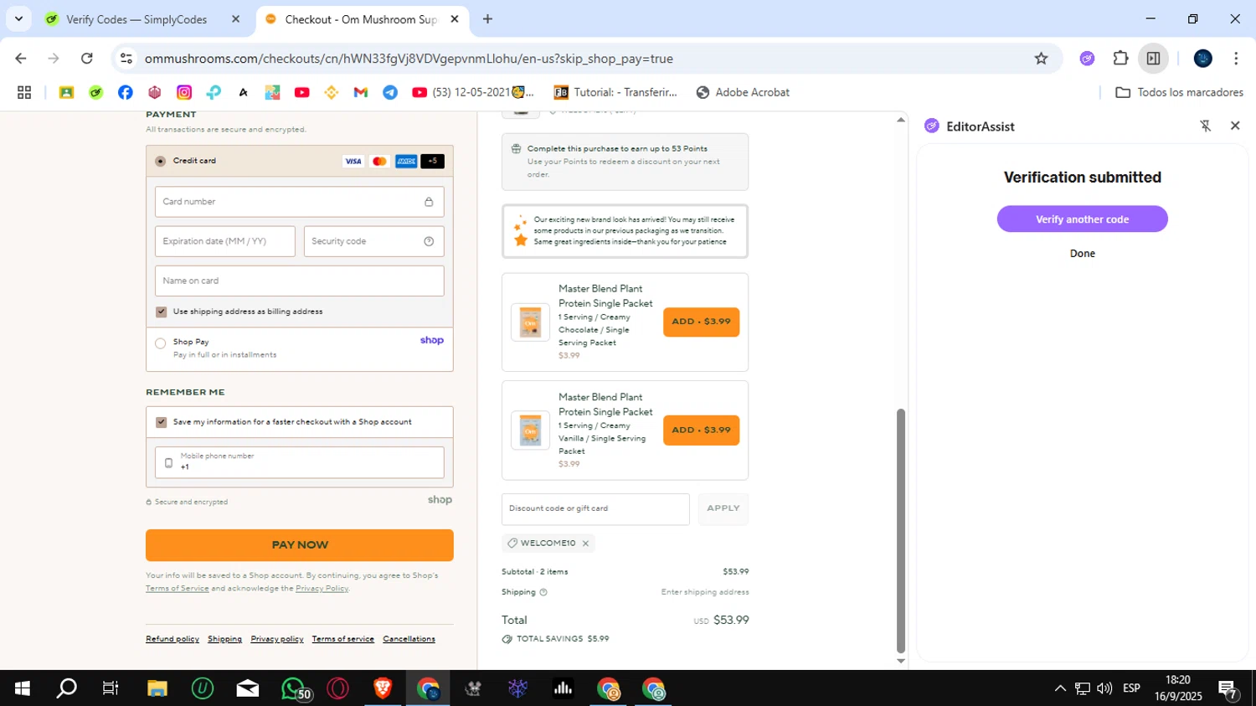Viewport: 1256px width, 706px height.
Task: Open the Cancellations footer link
Action: 409,639
